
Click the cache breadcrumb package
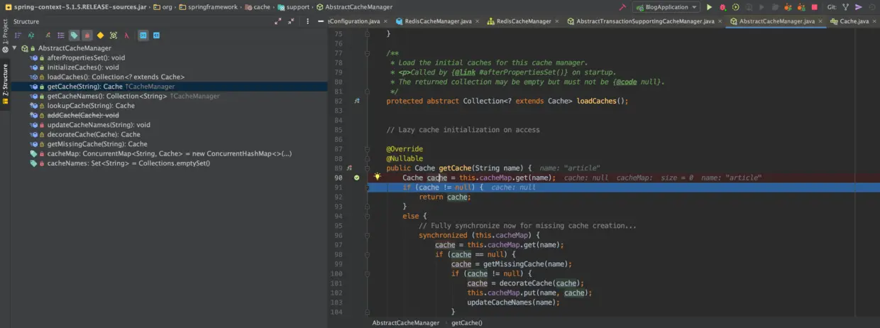point(257,7)
